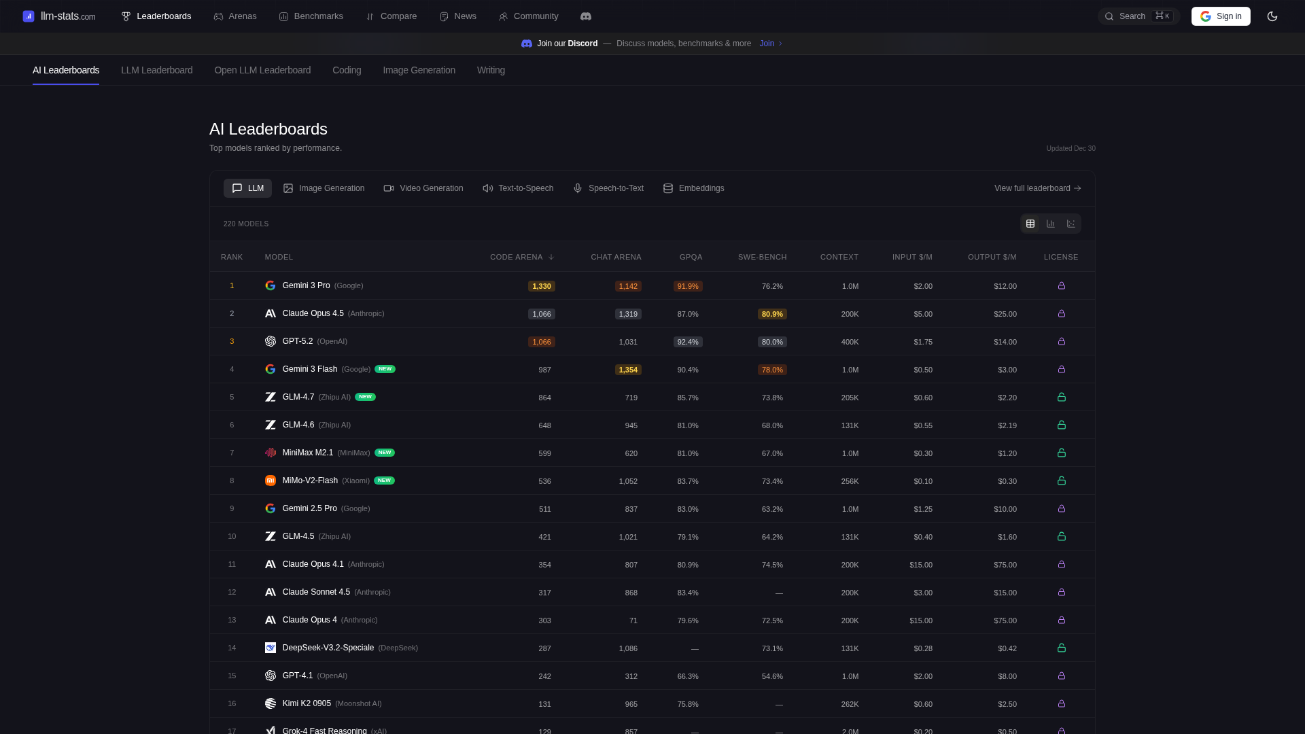Image resolution: width=1305 pixels, height=734 pixels.
Task: Open the Discord icon in navbar
Action: click(x=586, y=16)
